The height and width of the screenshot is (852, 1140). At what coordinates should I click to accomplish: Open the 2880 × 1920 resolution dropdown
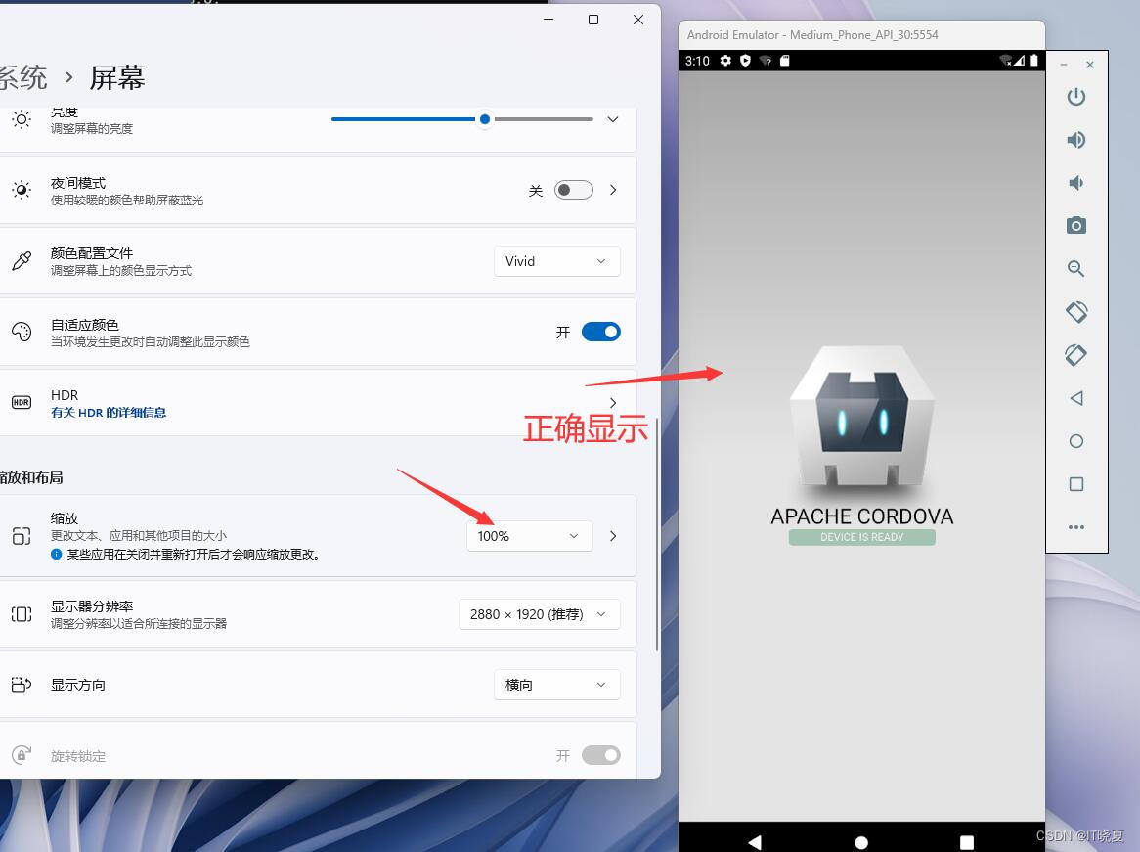coord(540,614)
